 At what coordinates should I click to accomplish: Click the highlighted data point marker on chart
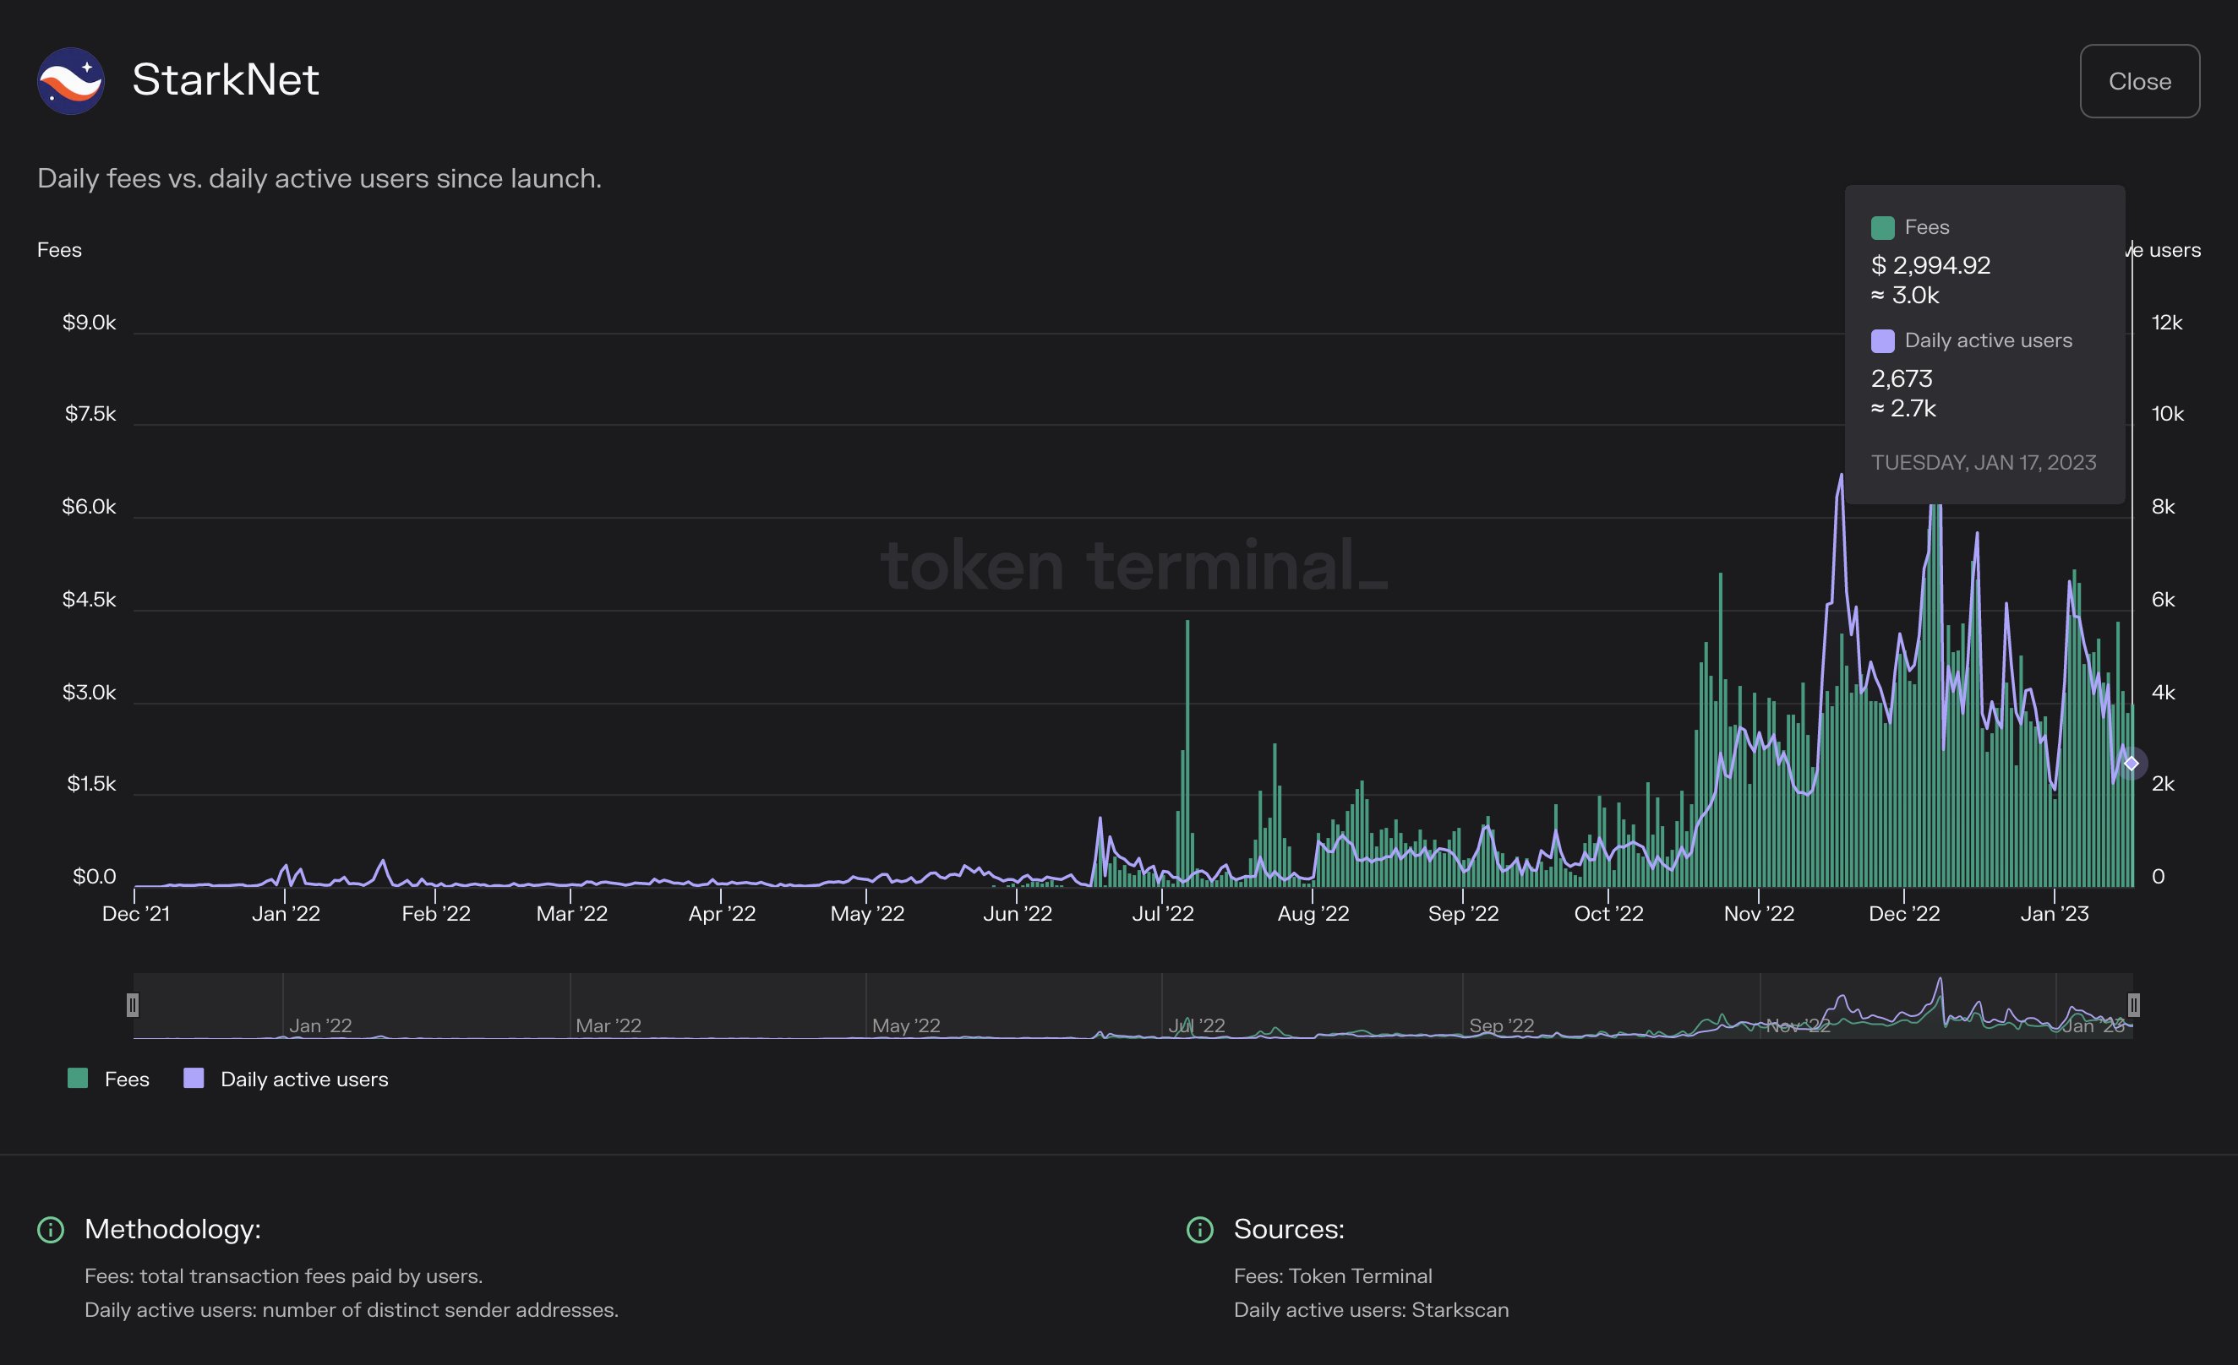tap(2131, 764)
